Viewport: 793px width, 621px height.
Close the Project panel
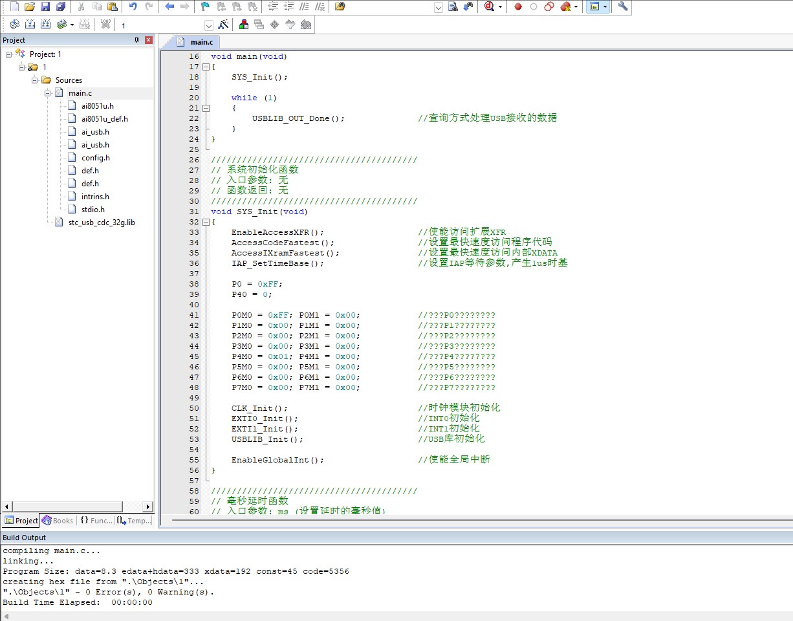coord(149,40)
